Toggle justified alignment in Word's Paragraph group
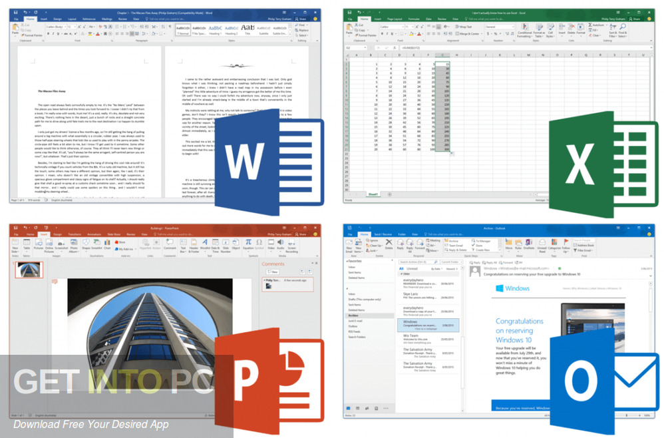The image size is (664, 438). pyautogui.click(x=132, y=33)
